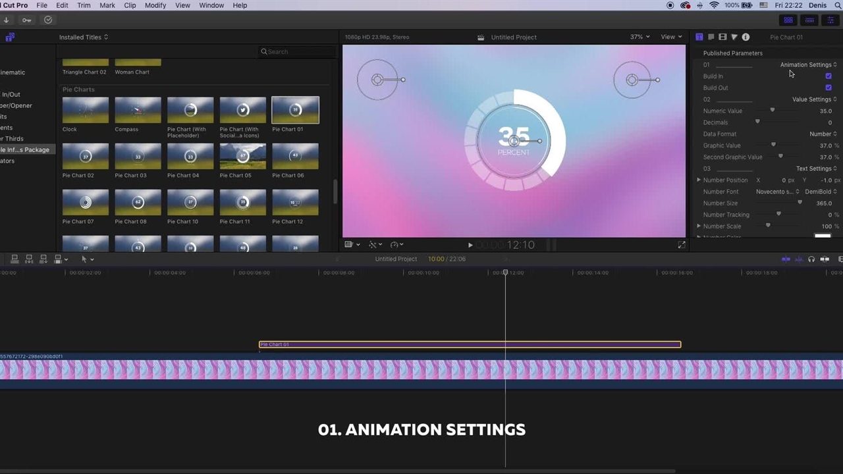Expand the Number Position disclosure triangle
843x474 pixels.
[x=699, y=180]
